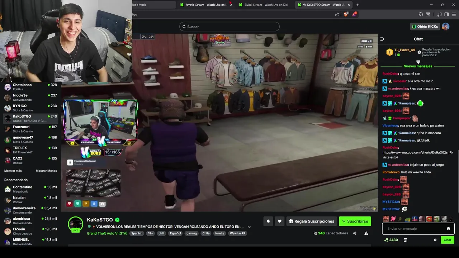The image size is (459, 258).
Task: Close the Javo0o Stream tab
Action: click(231, 5)
